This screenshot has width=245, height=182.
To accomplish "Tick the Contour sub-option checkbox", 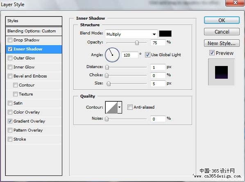I will click(x=15, y=85).
